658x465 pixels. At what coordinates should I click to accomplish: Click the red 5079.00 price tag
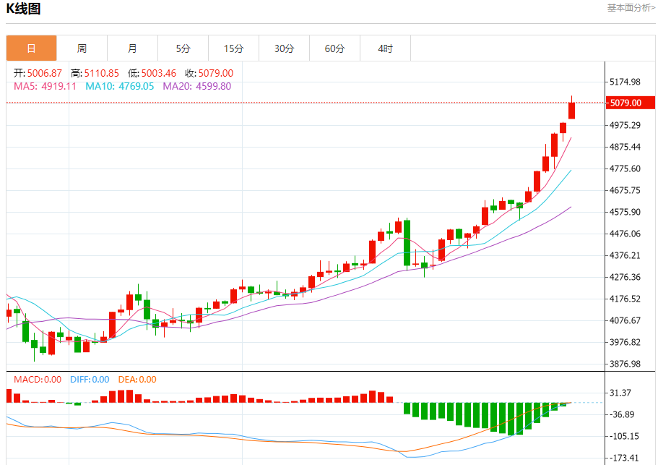(x=631, y=103)
